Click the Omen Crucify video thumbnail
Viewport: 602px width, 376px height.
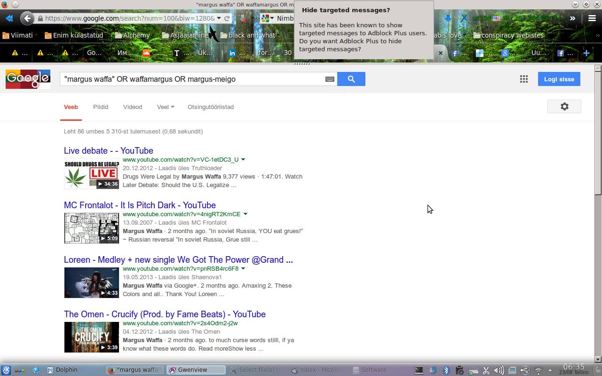click(x=92, y=337)
